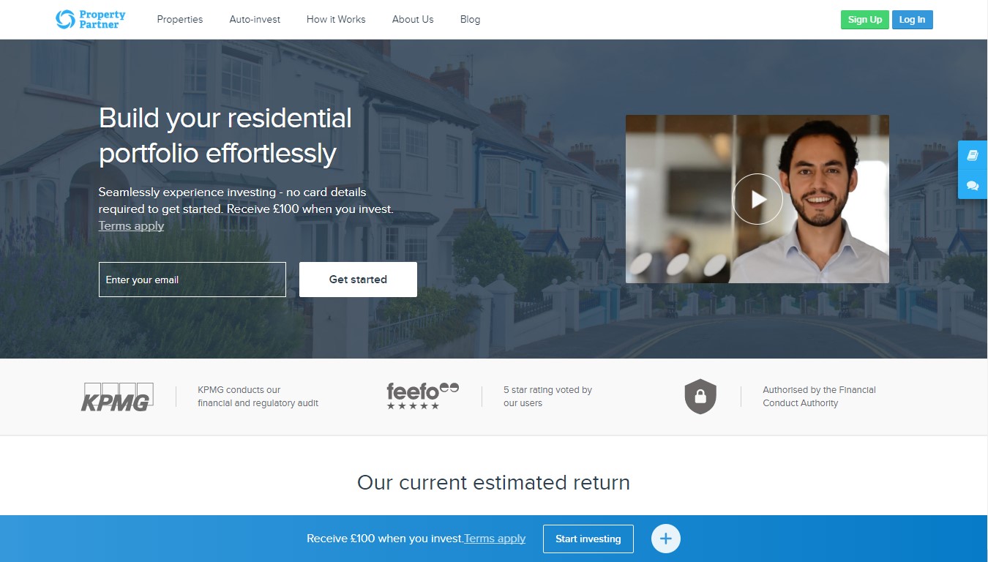Click the blue Log In button
The width and height of the screenshot is (988, 562).
(x=912, y=20)
